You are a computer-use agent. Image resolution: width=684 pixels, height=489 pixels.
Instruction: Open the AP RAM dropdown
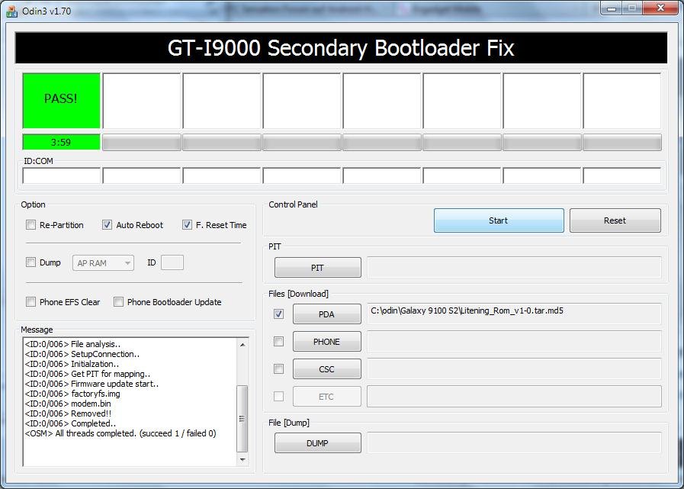pyautogui.click(x=103, y=263)
